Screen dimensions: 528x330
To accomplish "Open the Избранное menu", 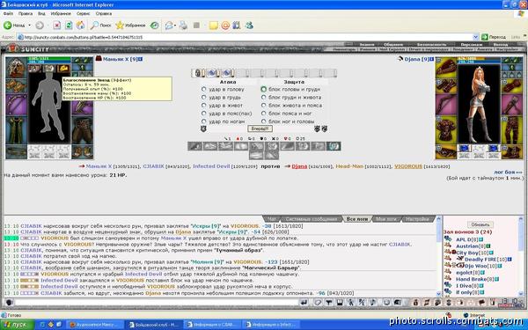I will [61, 14].
